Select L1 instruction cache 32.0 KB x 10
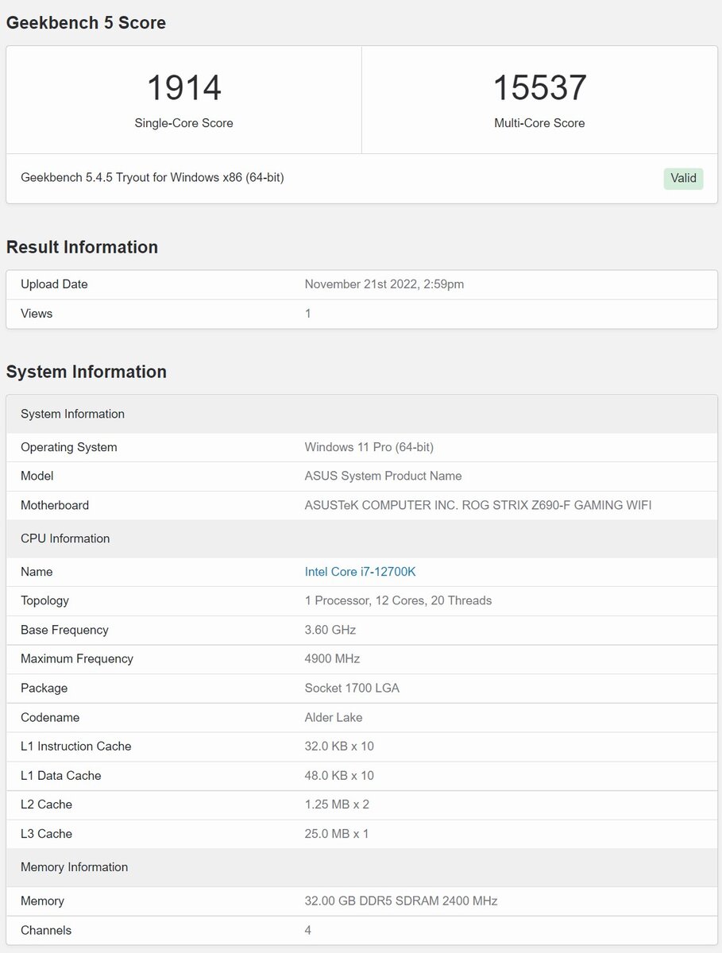This screenshot has height=953, width=722. click(x=339, y=746)
